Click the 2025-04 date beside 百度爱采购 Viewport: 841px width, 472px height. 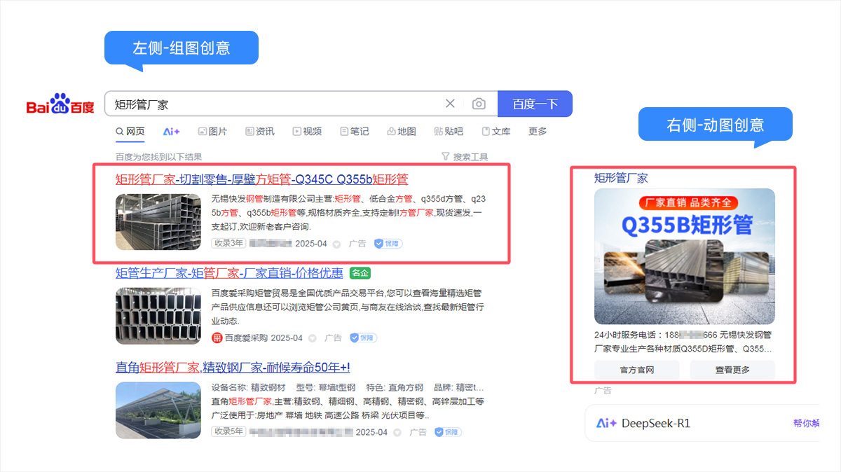(x=287, y=338)
